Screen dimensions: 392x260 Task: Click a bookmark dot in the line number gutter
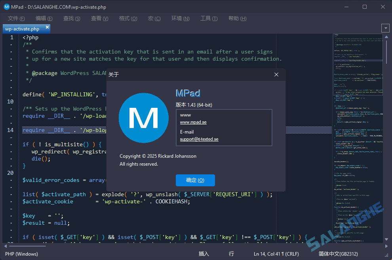point(12,45)
